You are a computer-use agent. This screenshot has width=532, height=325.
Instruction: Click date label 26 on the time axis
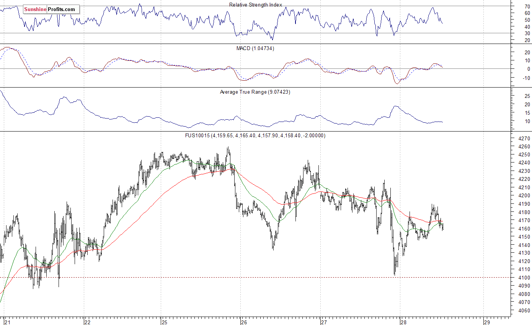244,322
